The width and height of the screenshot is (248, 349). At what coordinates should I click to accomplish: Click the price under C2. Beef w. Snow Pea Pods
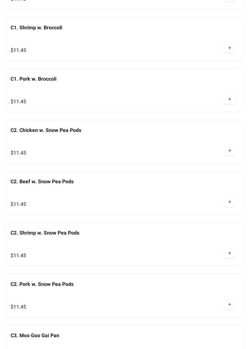point(18,204)
